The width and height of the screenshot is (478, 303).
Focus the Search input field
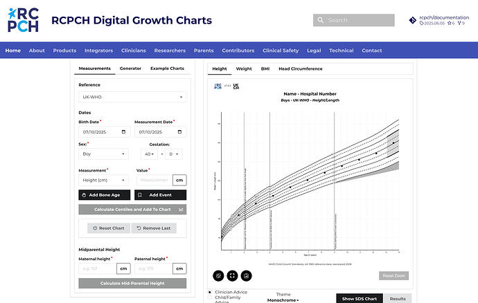click(x=353, y=20)
